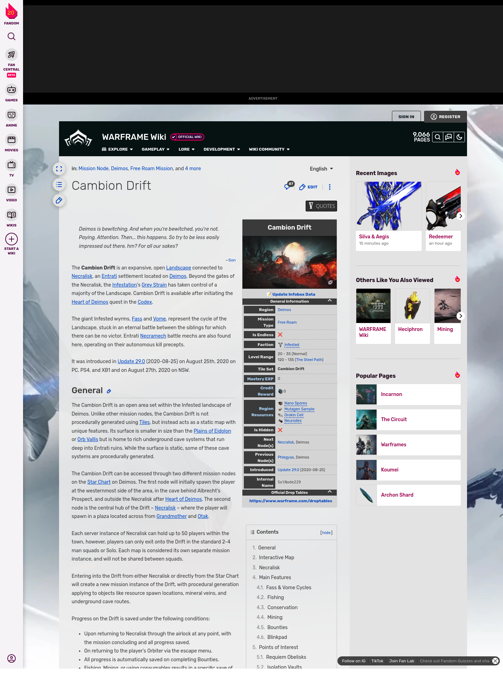Open the Silva & Aegis image thumbnail
Image resolution: width=503 pixels, height=699 pixels.
tap(389, 206)
